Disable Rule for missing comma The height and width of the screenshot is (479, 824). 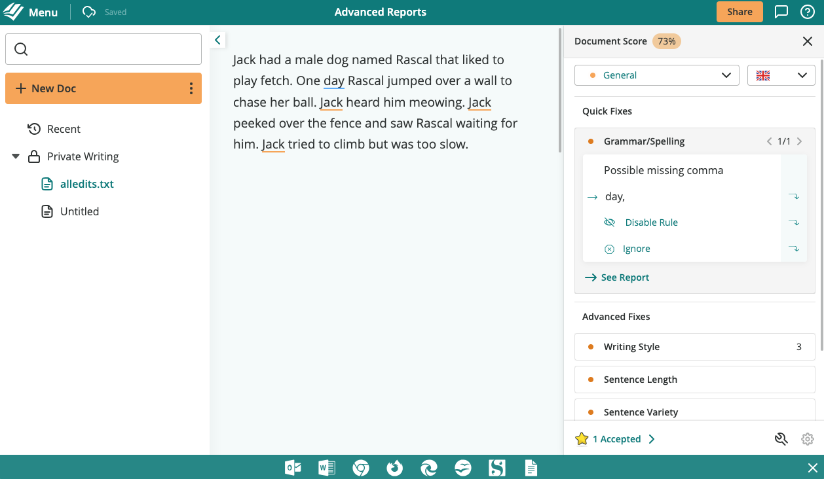tap(651, 222)
